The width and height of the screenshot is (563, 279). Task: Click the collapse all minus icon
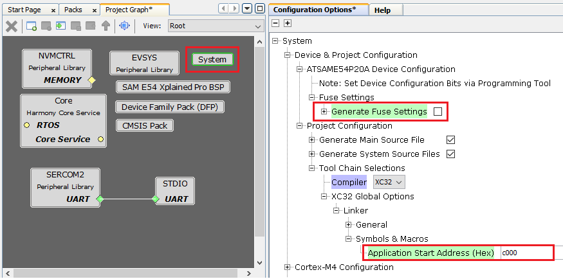276,23
